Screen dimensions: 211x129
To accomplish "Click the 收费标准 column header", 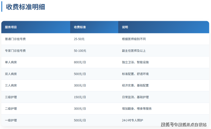I will [x=80, y=27].
